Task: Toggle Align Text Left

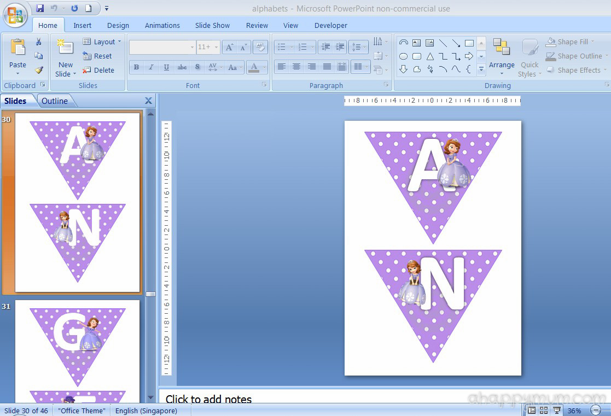Action: pos(281,67)
